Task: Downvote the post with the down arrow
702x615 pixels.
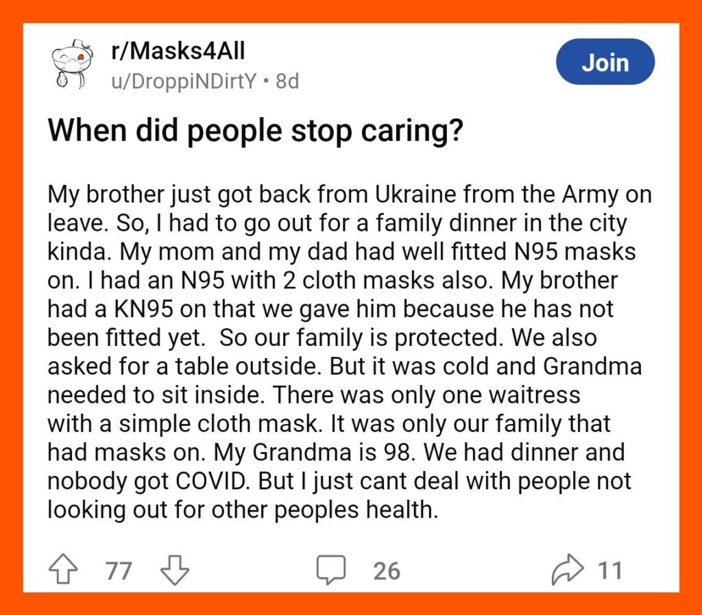Action: [175, 570]
